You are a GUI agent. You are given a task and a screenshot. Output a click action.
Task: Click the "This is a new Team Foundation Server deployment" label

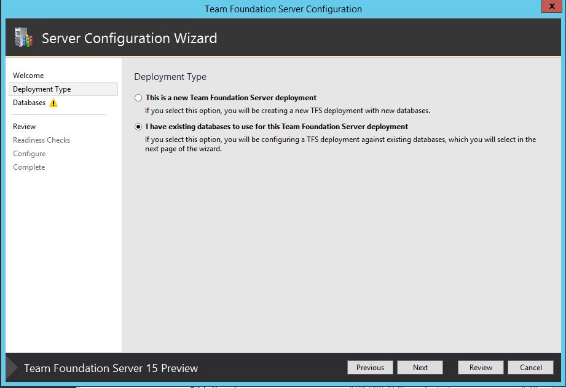(231, 98)
